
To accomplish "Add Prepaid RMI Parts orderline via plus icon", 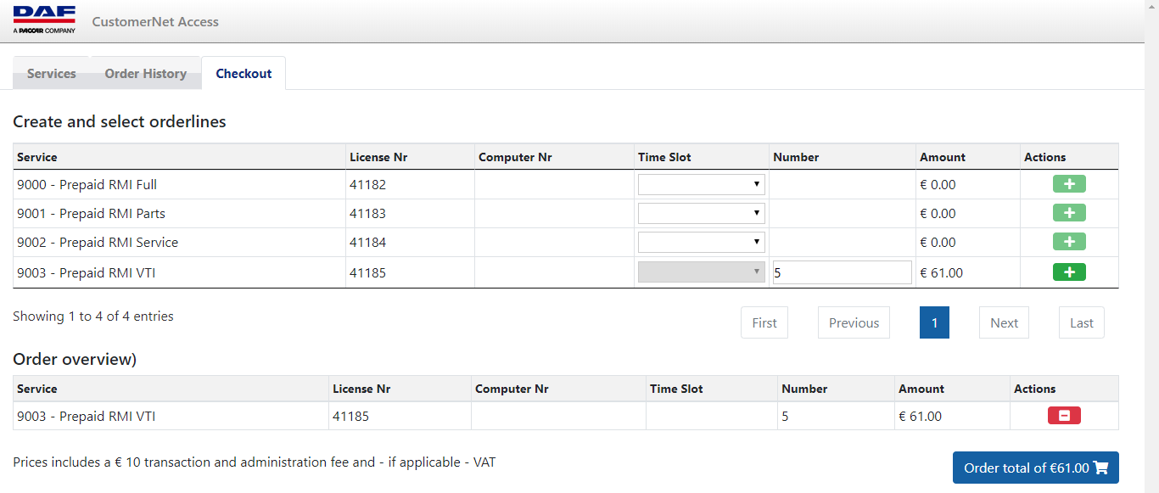I will pyautogui.click(x=1069, y=212).
